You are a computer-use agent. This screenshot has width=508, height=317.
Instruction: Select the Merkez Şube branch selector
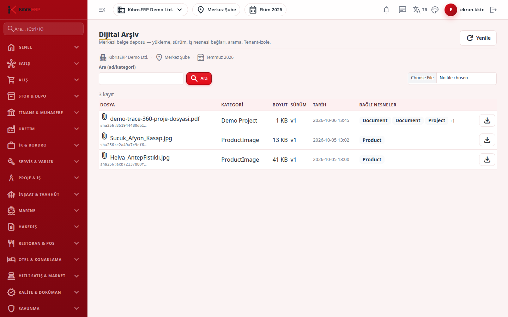(216, 10)
